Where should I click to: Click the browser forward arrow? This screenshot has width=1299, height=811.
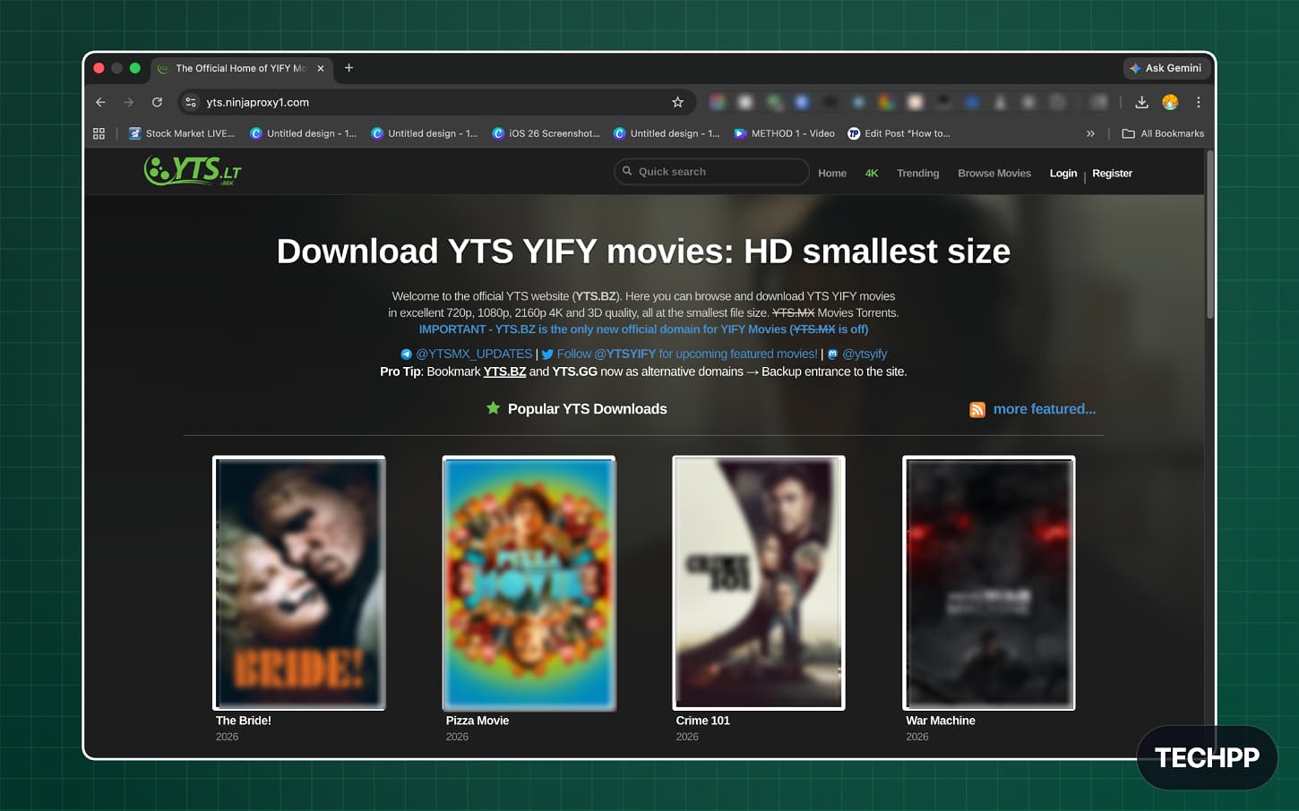point(128,102)
